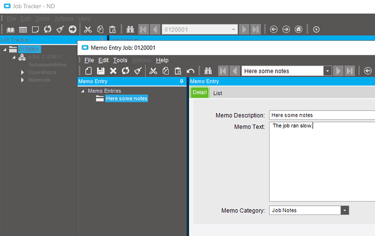Cut using scissors icon in Memo Entry toolbar
The height and width of the screenshot is (236, 375).
[153, 71]
